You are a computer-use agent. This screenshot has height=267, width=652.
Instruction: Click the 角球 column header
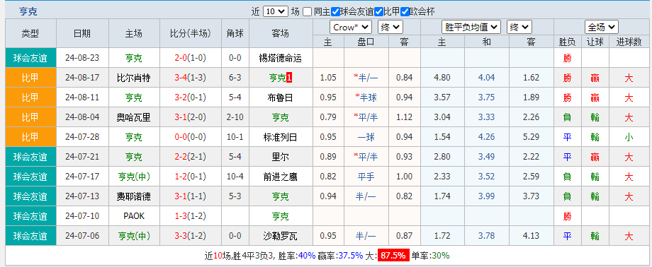[235, 34]
